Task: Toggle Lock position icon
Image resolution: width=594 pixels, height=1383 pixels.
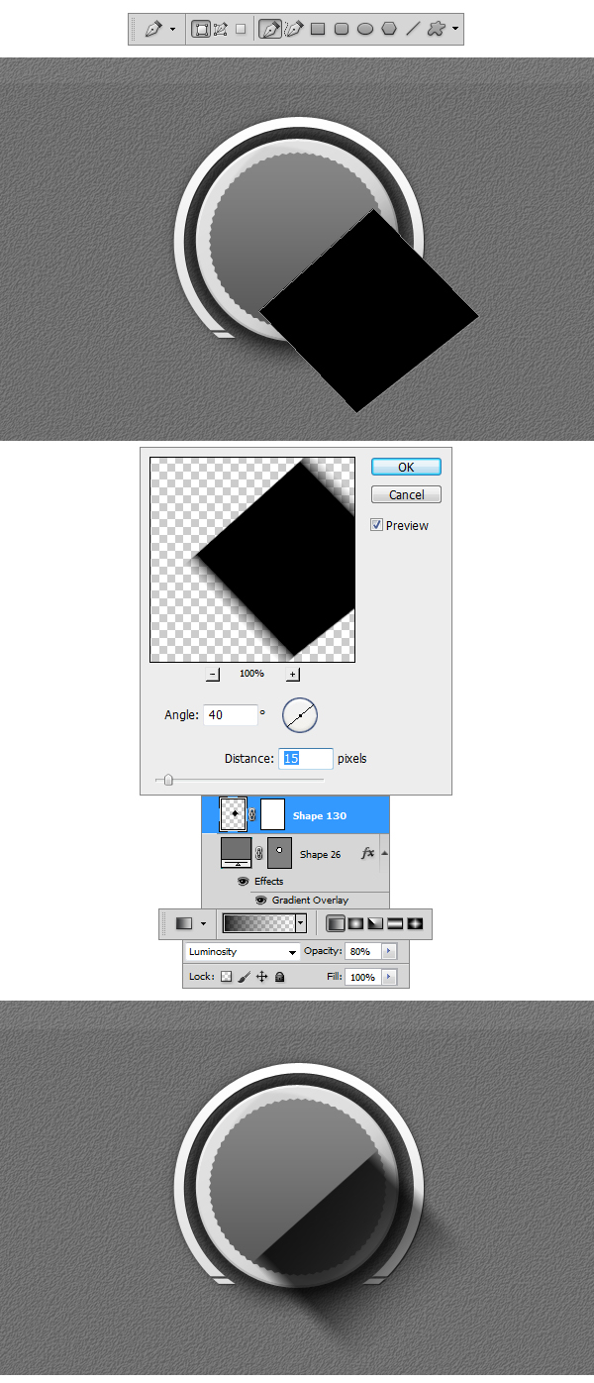Action: 262,977
